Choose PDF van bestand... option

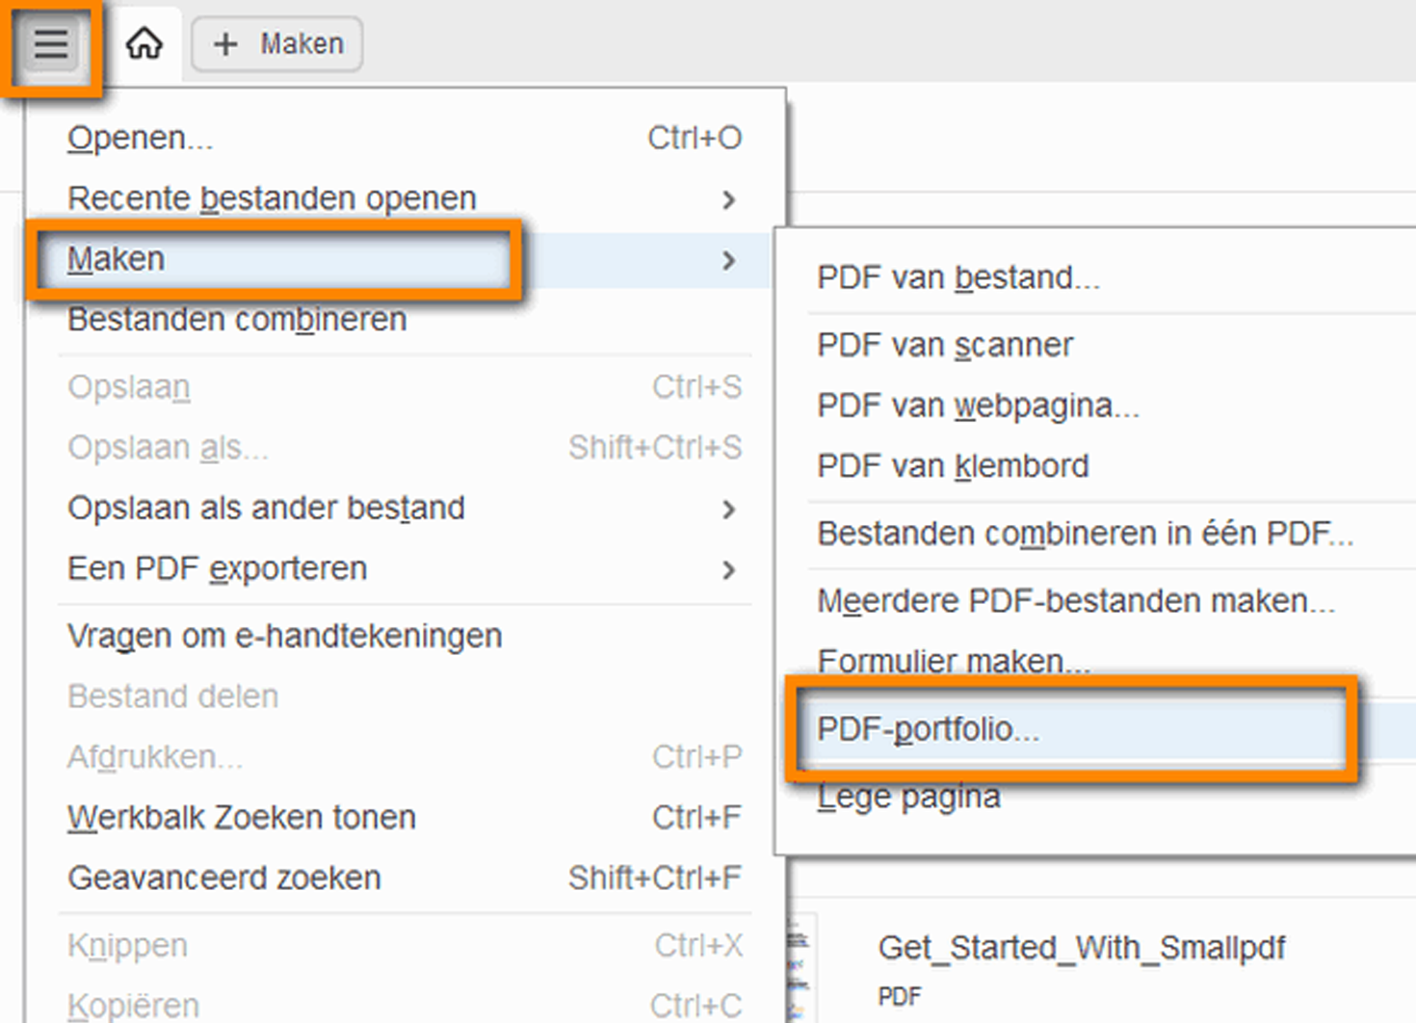pos(957,277)
